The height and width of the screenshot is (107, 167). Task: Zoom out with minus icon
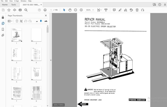pos(75,10)
